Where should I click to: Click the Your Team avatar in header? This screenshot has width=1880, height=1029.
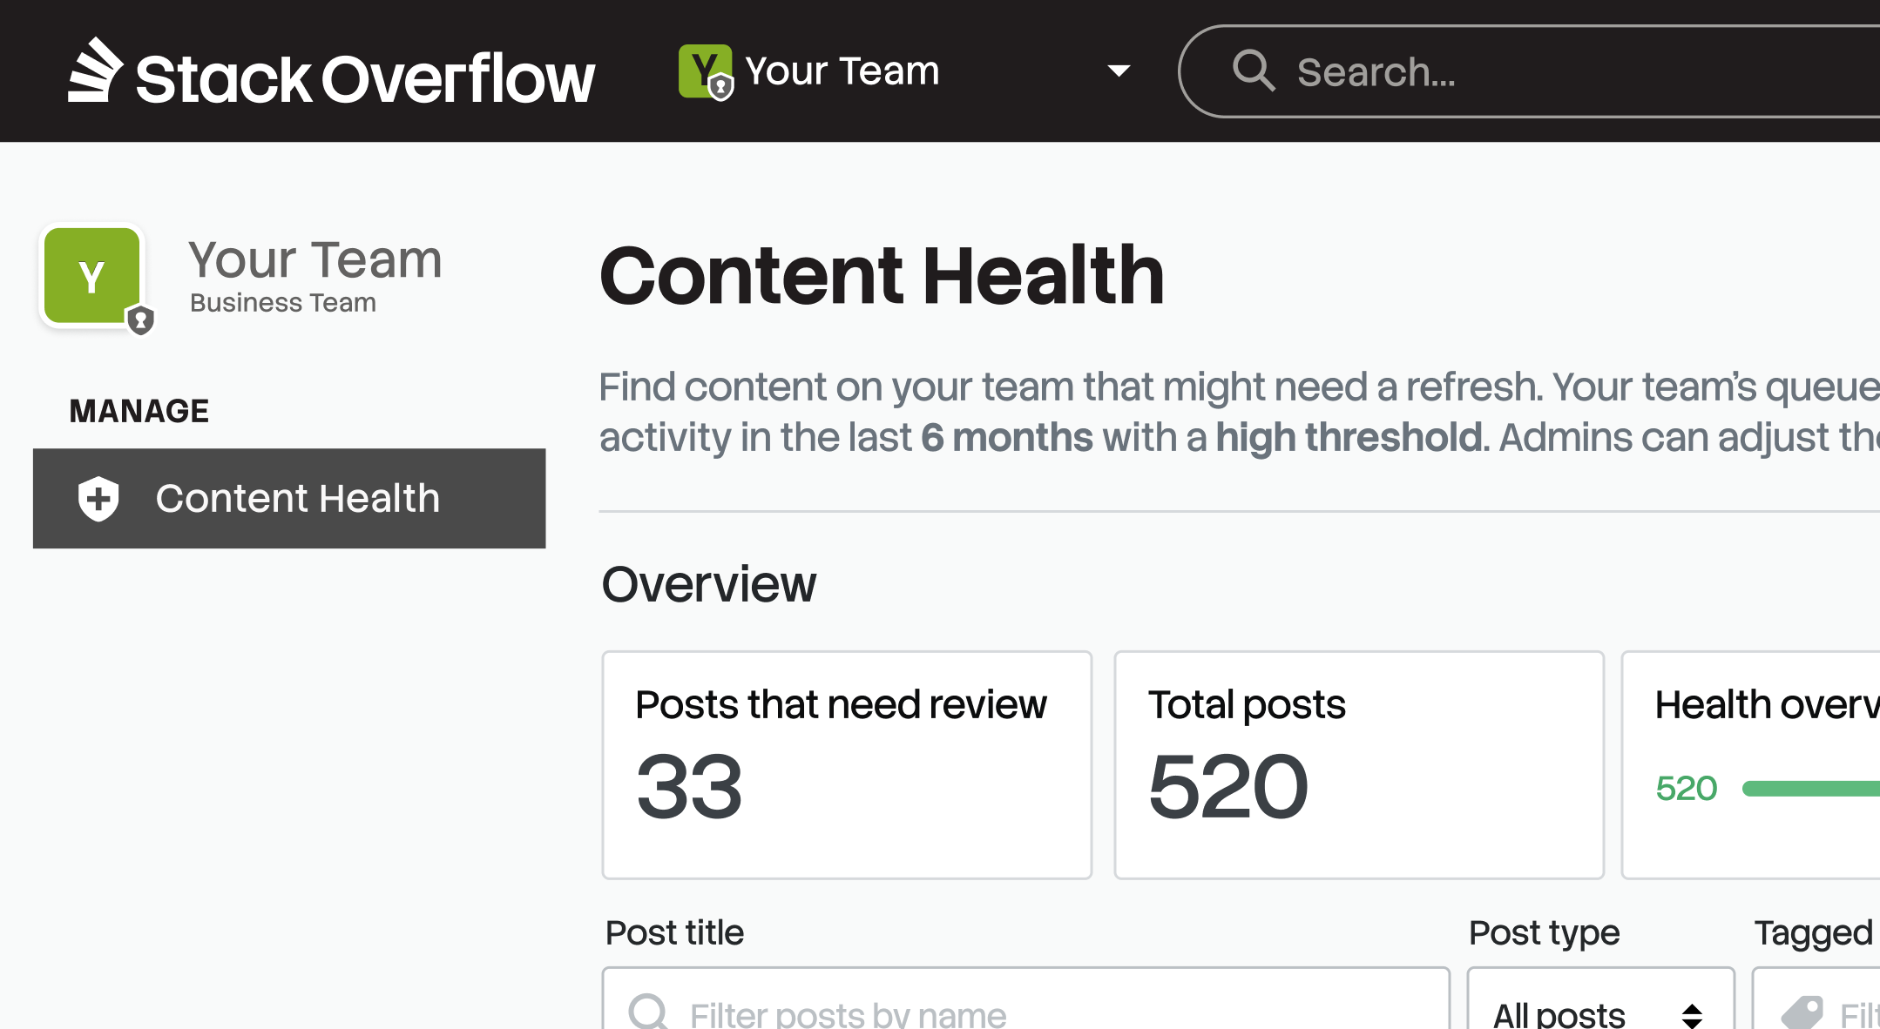705,72
